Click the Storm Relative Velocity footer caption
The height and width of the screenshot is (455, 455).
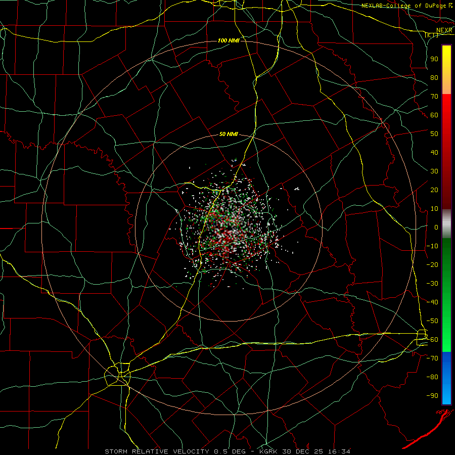(227, 451)
